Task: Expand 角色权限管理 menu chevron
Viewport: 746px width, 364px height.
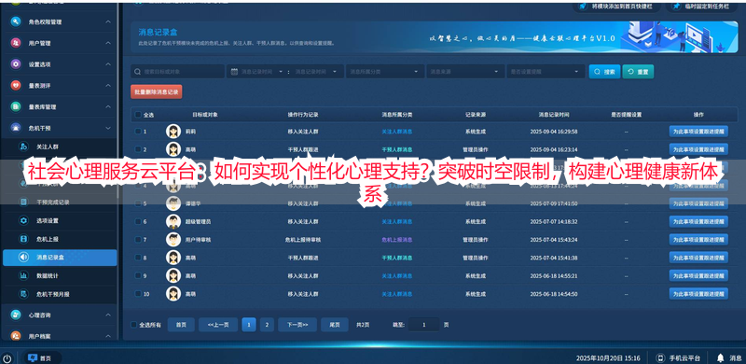Action: click(108, 21)
